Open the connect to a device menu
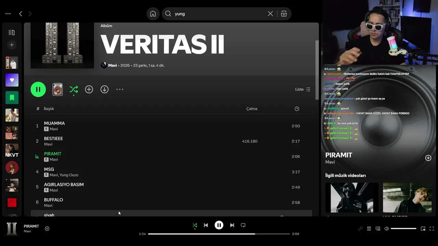438x246 pixels. (378, 229)
